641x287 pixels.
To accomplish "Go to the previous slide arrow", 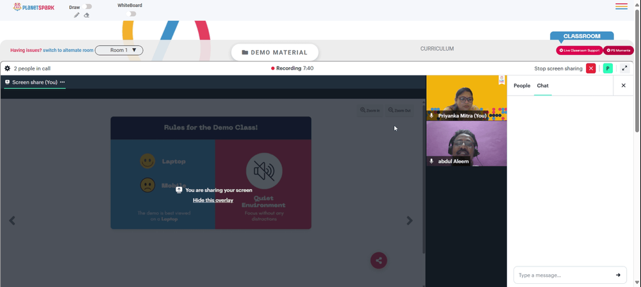I will [12, 221].
